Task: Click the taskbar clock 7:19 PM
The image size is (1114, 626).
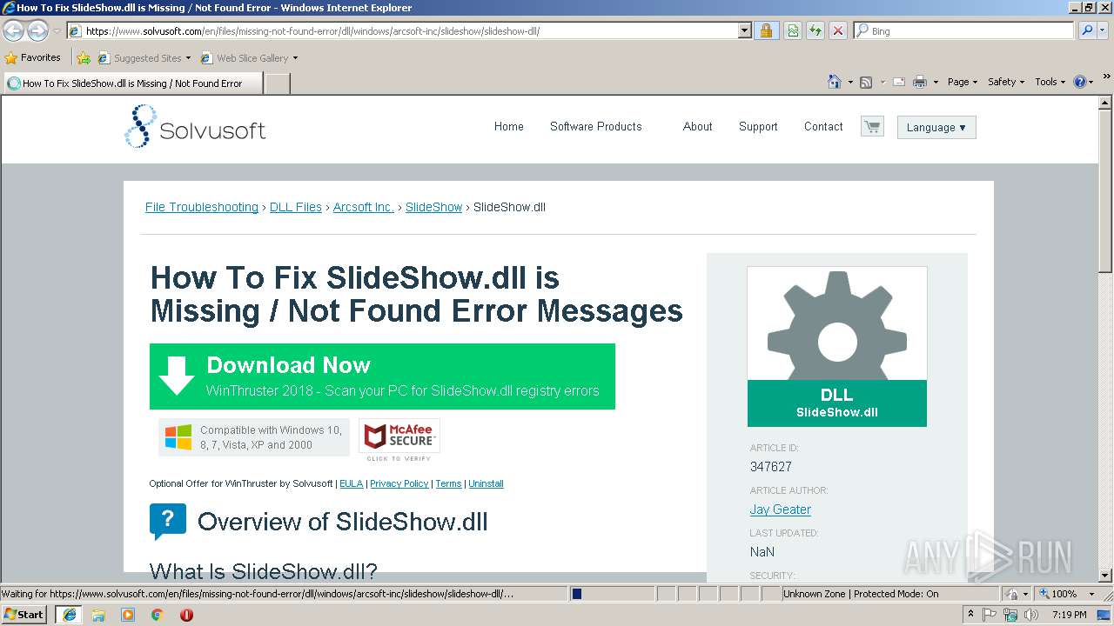Action: point(1069,615)
